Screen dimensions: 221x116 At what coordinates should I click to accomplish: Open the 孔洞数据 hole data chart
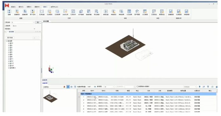[x=179, y=12]
